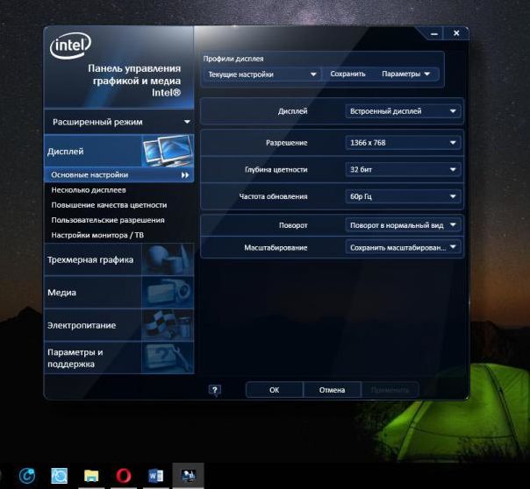Image resolution: width=530 pixels, height=489 pixels.
Task: Click the Intel graphics panel taskbar icon
Action: click(189, 476)
